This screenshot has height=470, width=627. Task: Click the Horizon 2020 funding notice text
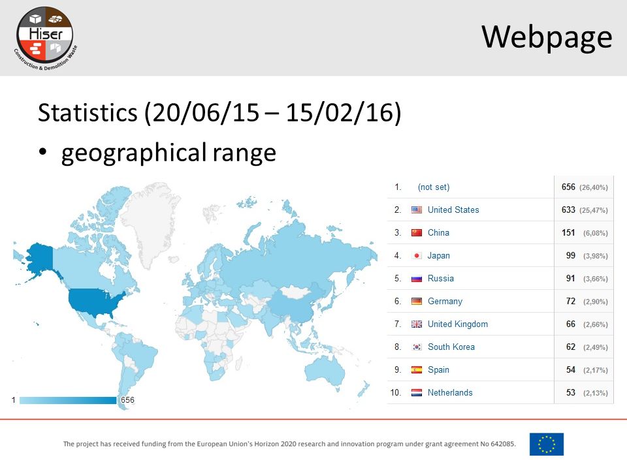[x=289, y=444]
